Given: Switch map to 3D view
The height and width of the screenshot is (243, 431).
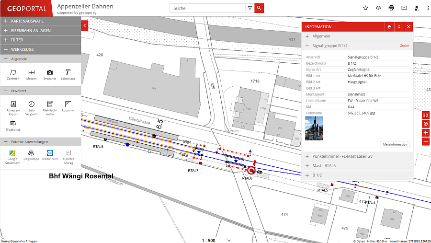Looking at the screenshot, I should point(426,115).
